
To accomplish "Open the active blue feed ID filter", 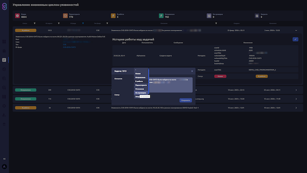I will click(x=83, y=23).
